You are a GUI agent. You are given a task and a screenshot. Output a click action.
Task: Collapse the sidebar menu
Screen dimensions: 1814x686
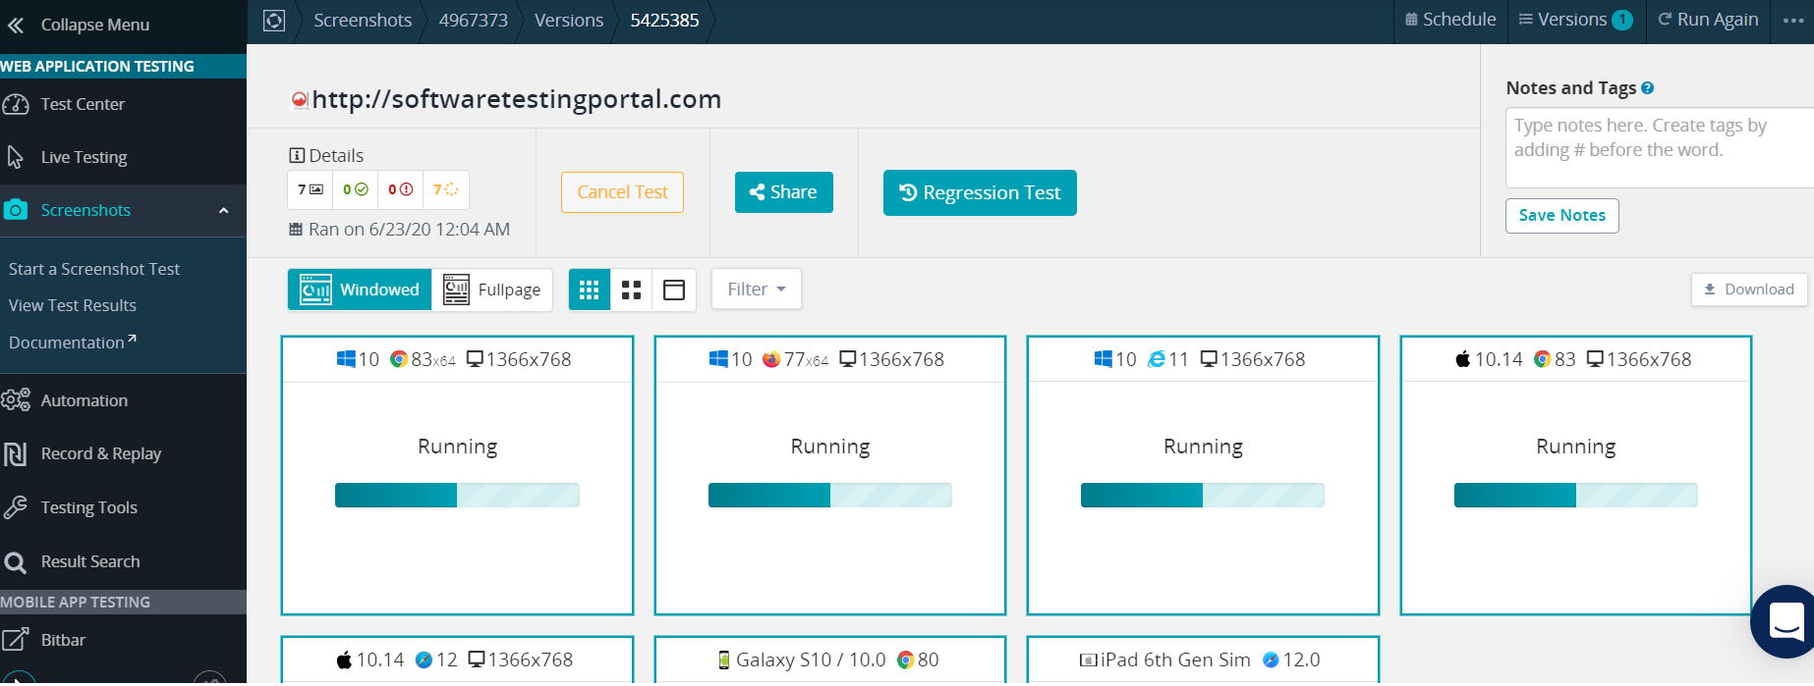pos(79,25)
